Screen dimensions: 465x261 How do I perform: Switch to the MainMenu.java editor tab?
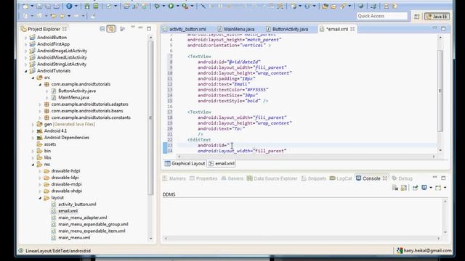click(x=236, y=29)
